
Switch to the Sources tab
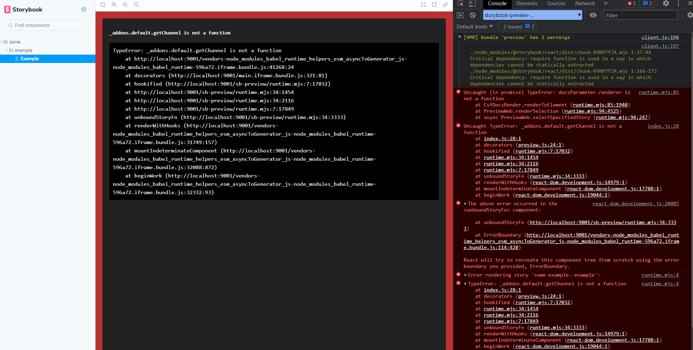pos(556,3)
